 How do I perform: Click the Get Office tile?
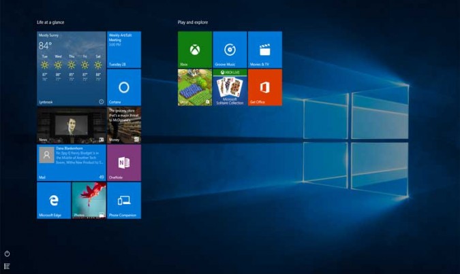(x=264, y=87)
